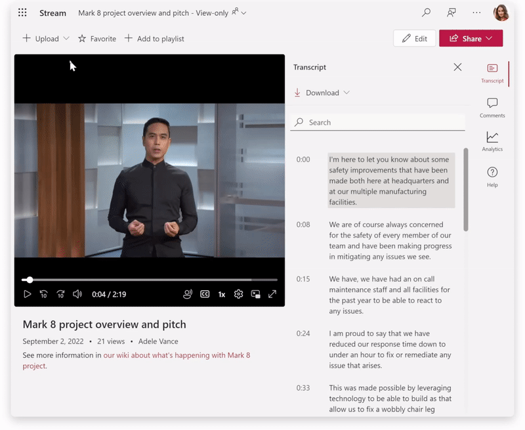Screen dimensions: 525x430
Task: Open the feedback icon in header
Action: (451, 12)
